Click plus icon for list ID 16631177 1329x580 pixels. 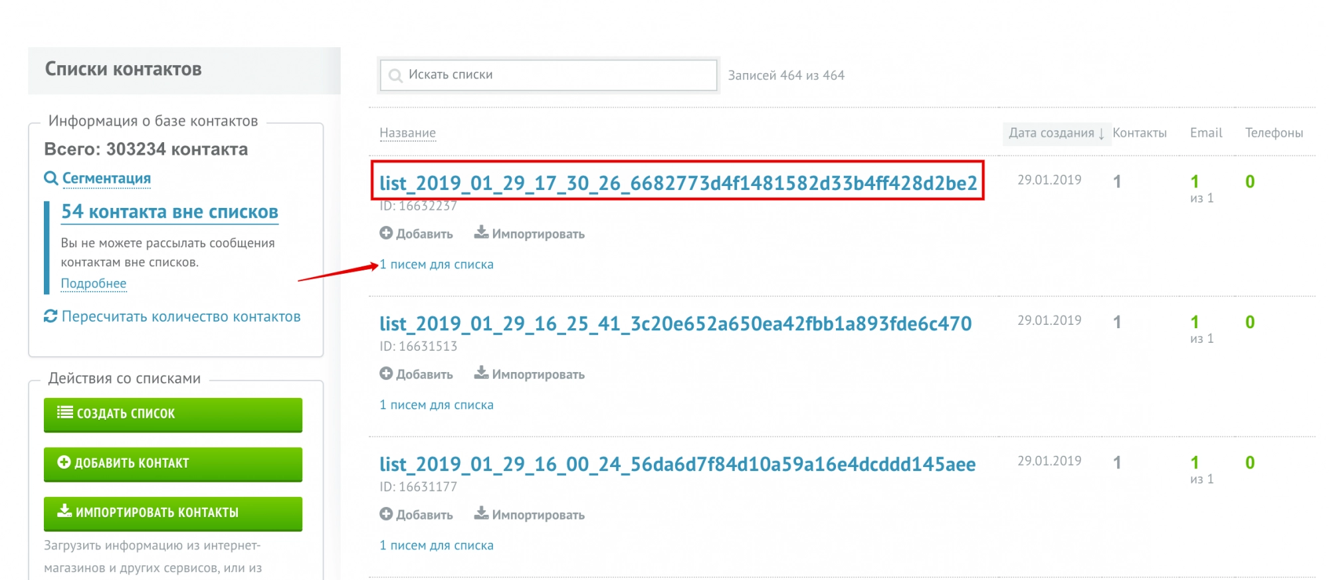[386, 514]
